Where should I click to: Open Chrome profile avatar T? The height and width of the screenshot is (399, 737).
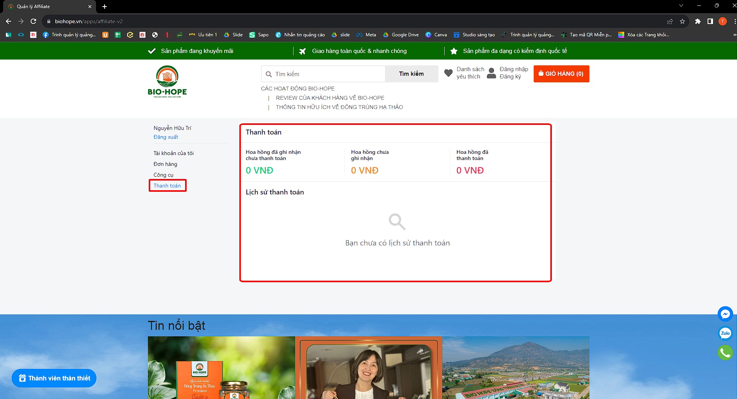point(723,21)
